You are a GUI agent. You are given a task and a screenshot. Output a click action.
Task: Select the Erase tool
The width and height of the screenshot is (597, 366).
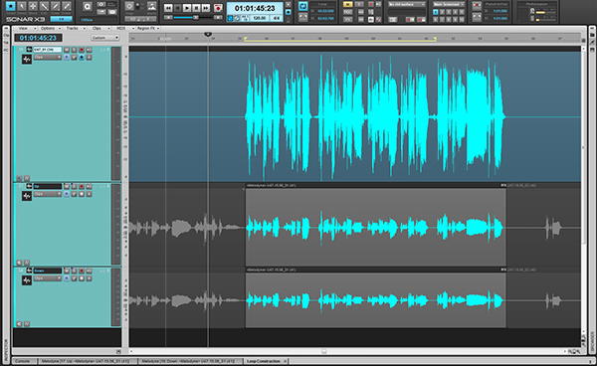[x=67, y=6]
